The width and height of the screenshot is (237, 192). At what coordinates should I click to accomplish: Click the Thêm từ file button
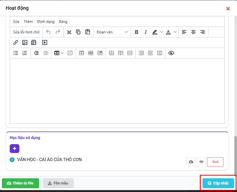click(x=20, y=183)
